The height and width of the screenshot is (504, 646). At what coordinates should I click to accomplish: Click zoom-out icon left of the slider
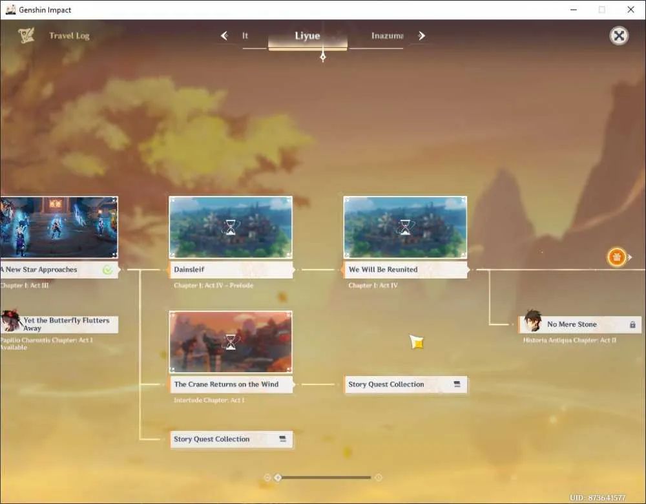point(267,478)
